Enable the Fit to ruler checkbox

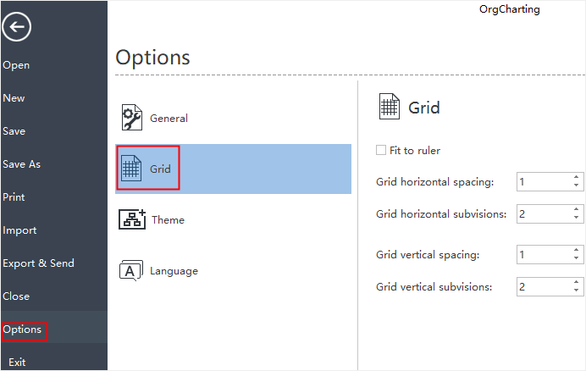381,150
